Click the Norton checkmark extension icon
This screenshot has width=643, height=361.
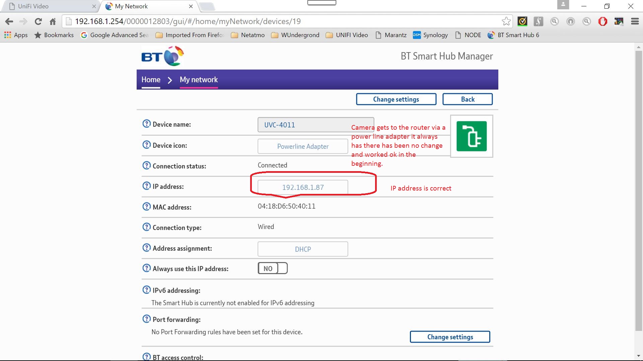point(522,21)
